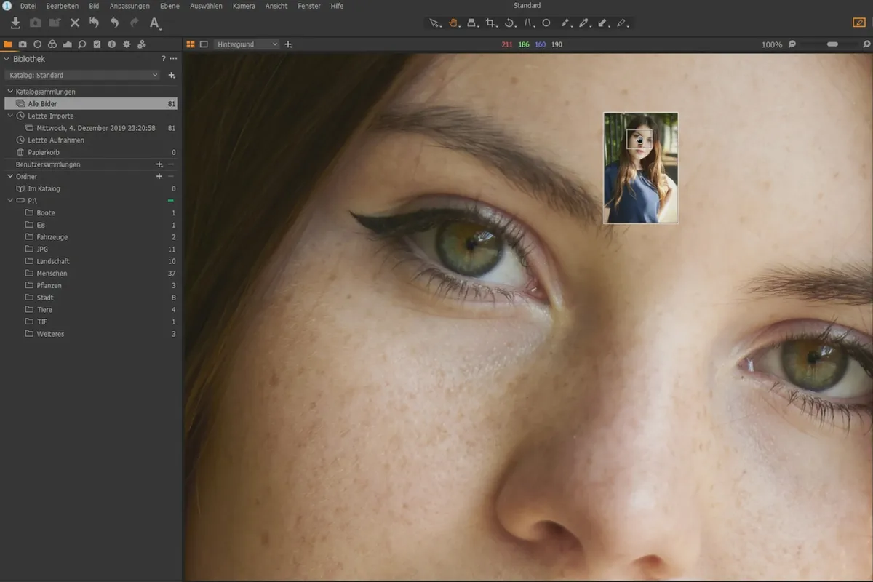Collapse the P:\ drive tree
The height and width of the screenshot is (582, 873).
(10, 200)
